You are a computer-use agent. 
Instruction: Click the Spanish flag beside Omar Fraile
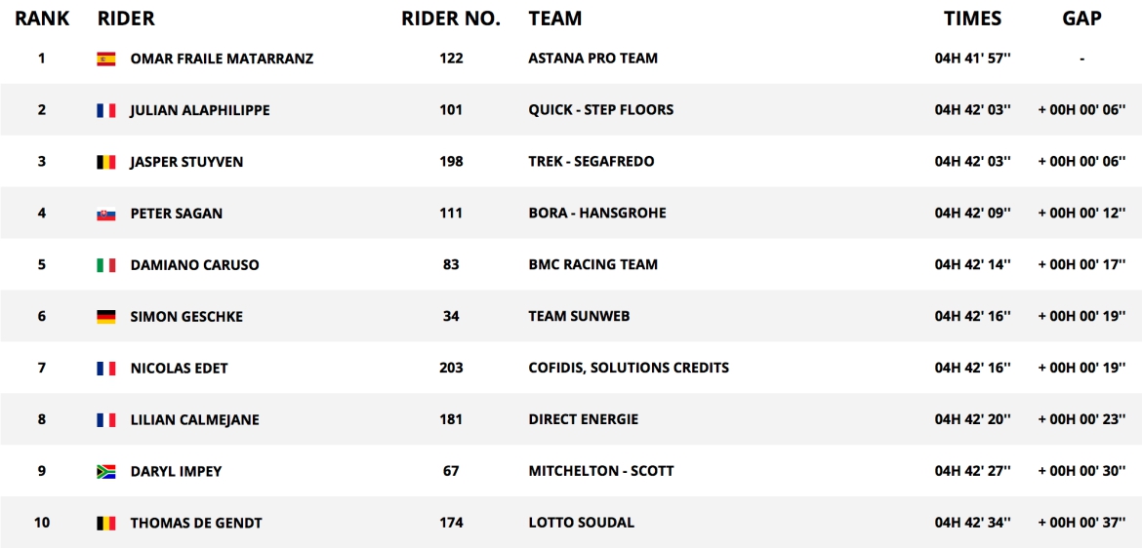[x=106, y=59]
